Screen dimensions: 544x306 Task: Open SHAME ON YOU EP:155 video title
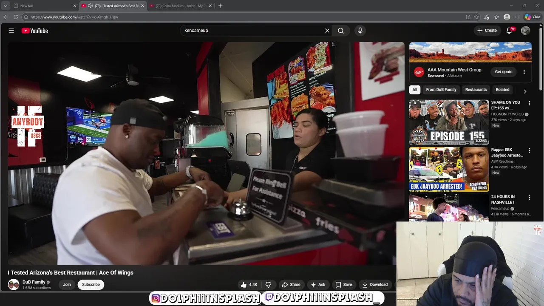point(506,105)
